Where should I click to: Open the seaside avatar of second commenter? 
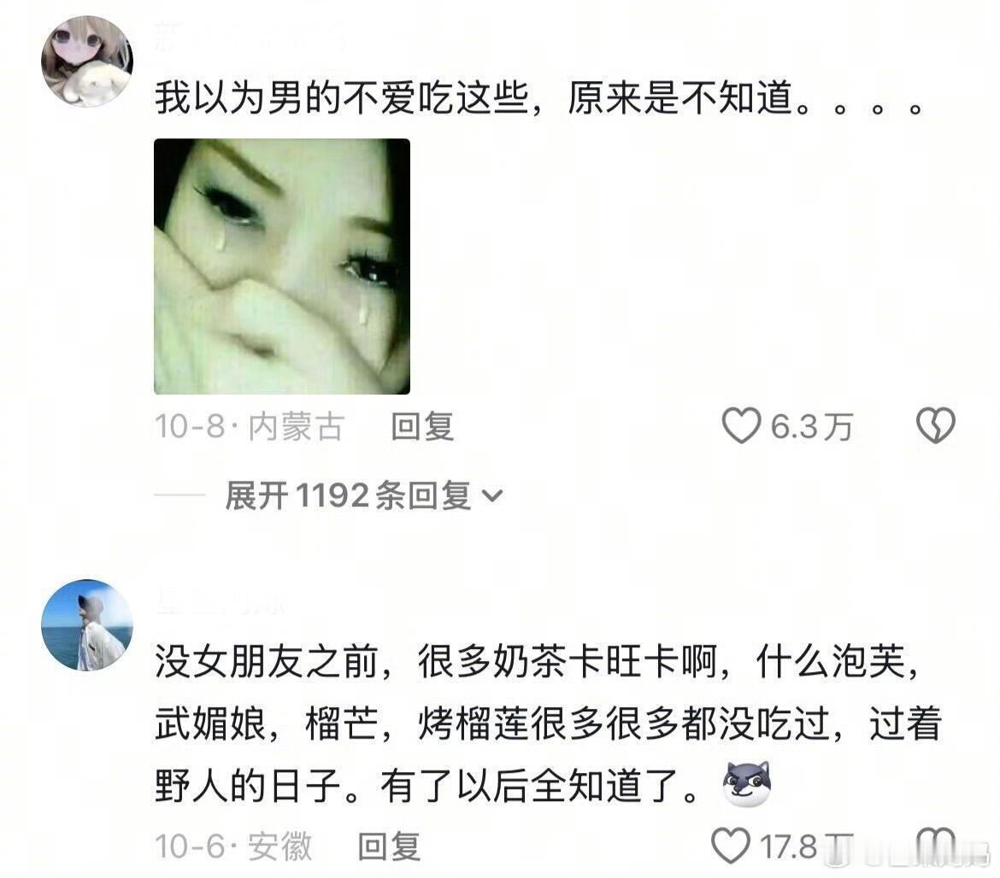tap(87, 625)
